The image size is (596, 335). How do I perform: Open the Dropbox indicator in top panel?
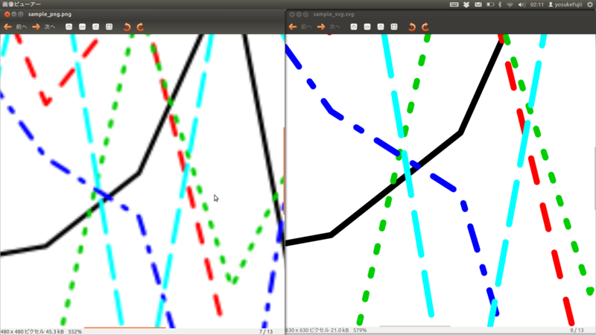[466, 4]
